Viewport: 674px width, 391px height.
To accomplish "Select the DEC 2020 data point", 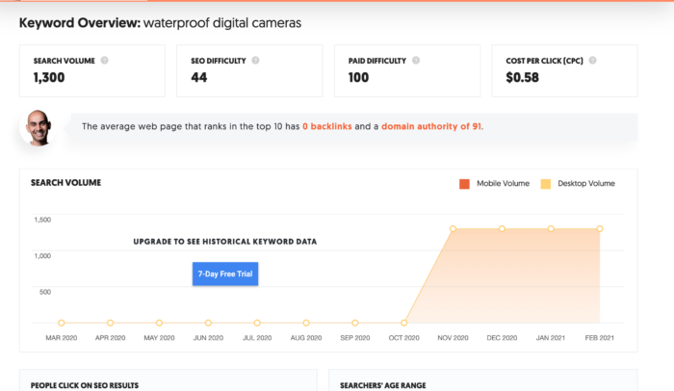I will pyautogui.click(x=502, y=228).
